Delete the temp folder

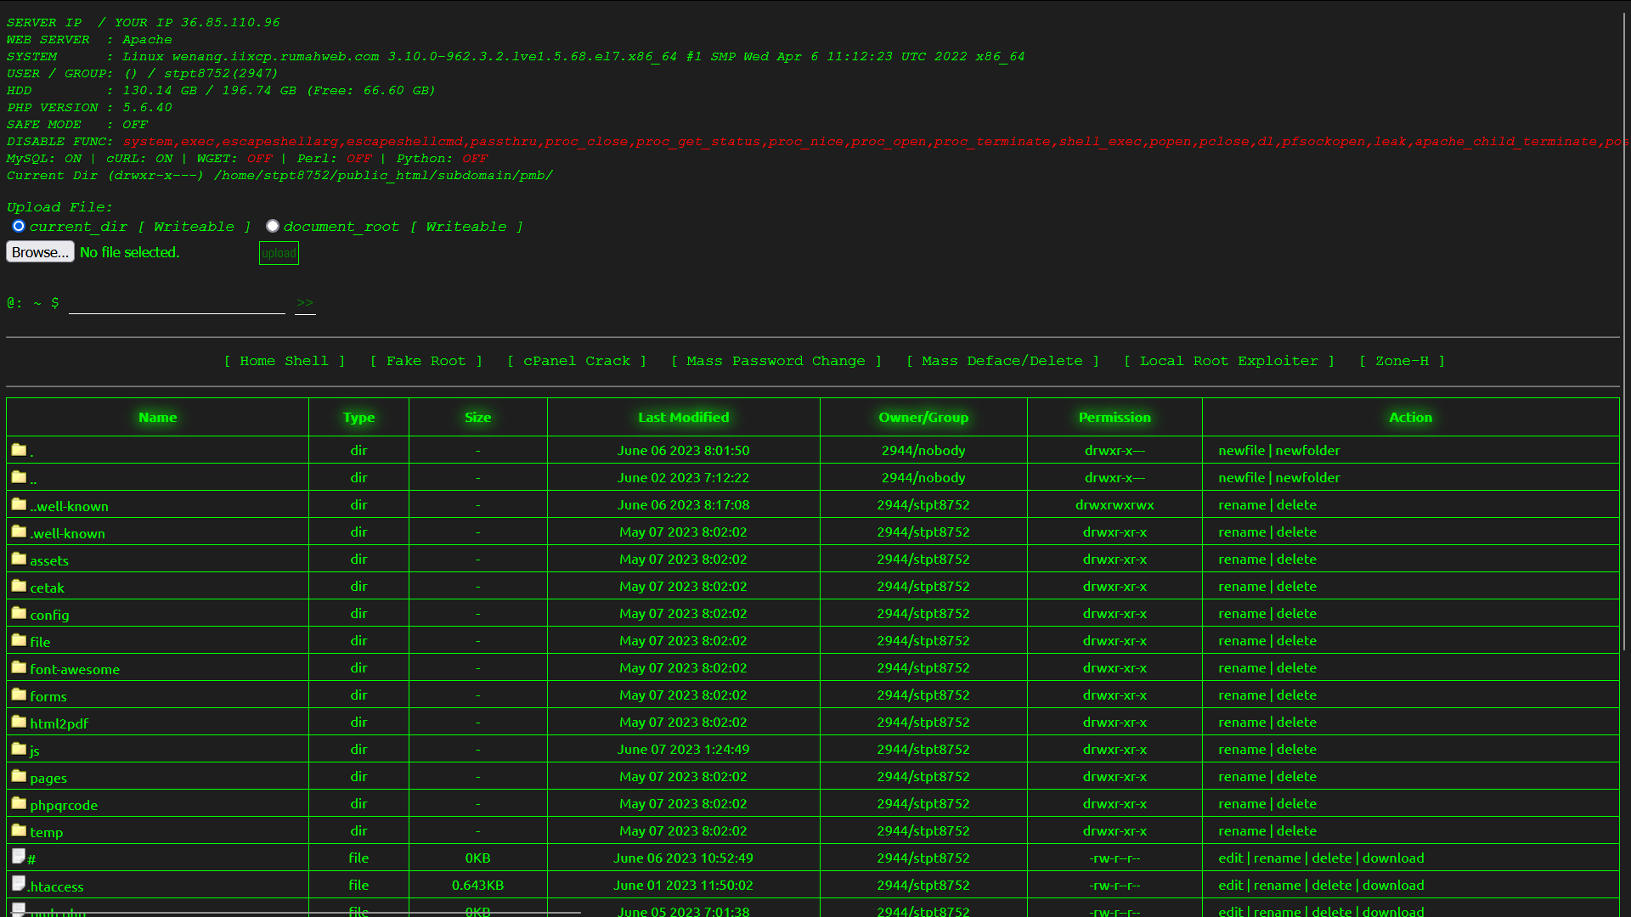pos(1296,830)
